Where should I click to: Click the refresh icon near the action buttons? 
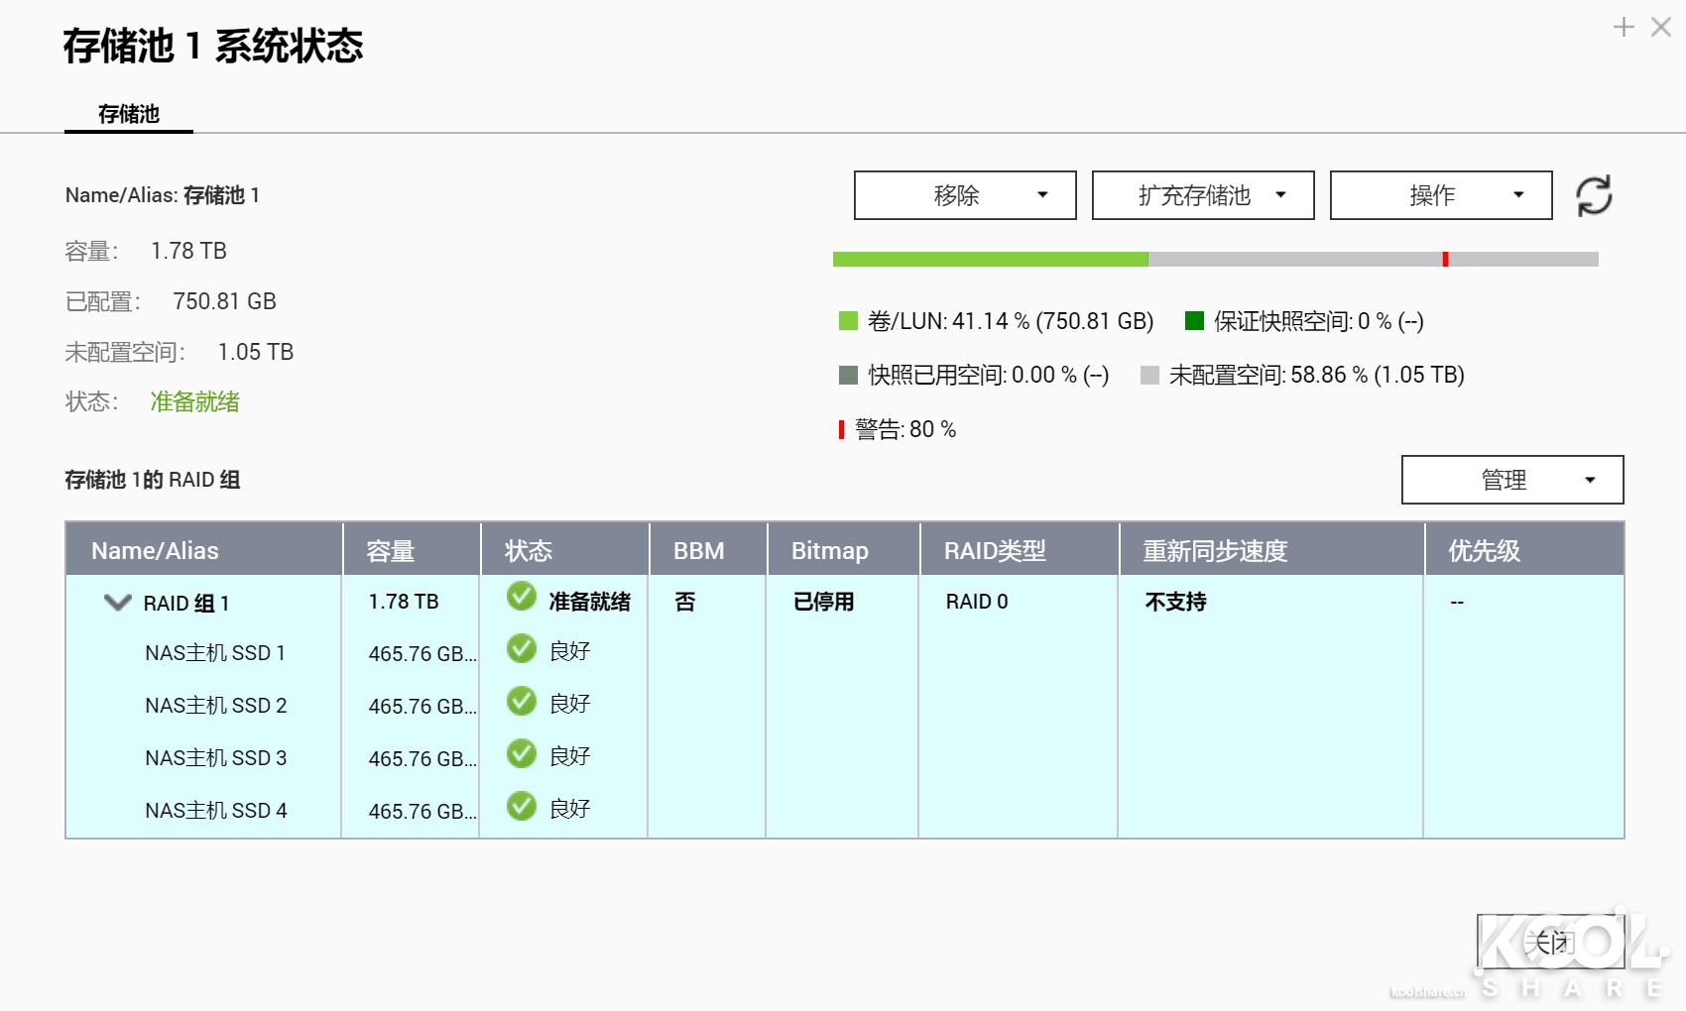tap(1594, 195)
